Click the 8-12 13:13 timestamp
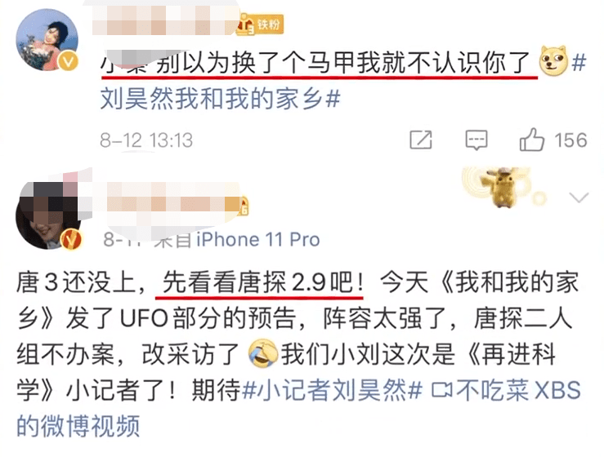The height and width of the screenshot is (457, 604). point(146,140)
